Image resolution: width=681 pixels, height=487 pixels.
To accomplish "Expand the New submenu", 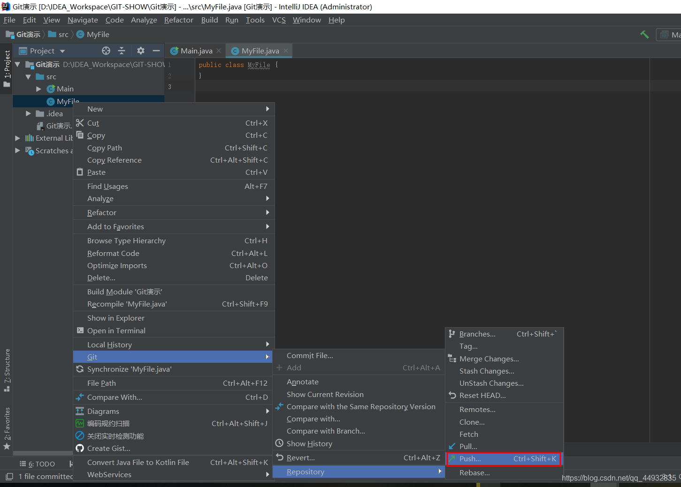I will coord(174,109).
